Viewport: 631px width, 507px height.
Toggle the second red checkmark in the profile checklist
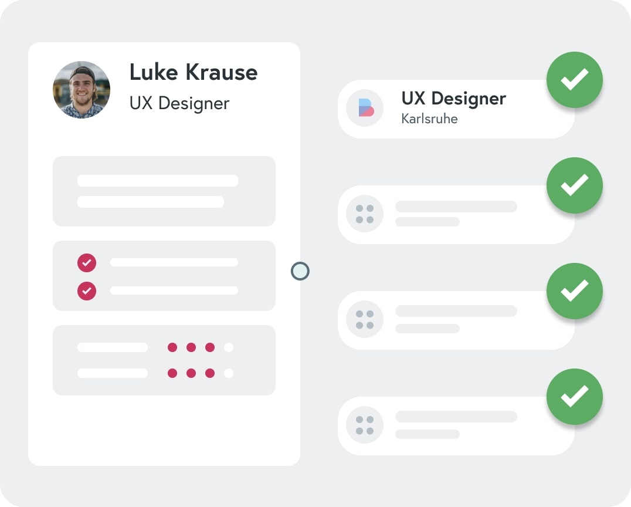coord(87,290)
